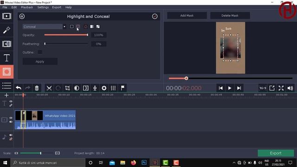Toggle audio track link icon
The width and height of the screenshot is (297, 167).
click(11, 139)
